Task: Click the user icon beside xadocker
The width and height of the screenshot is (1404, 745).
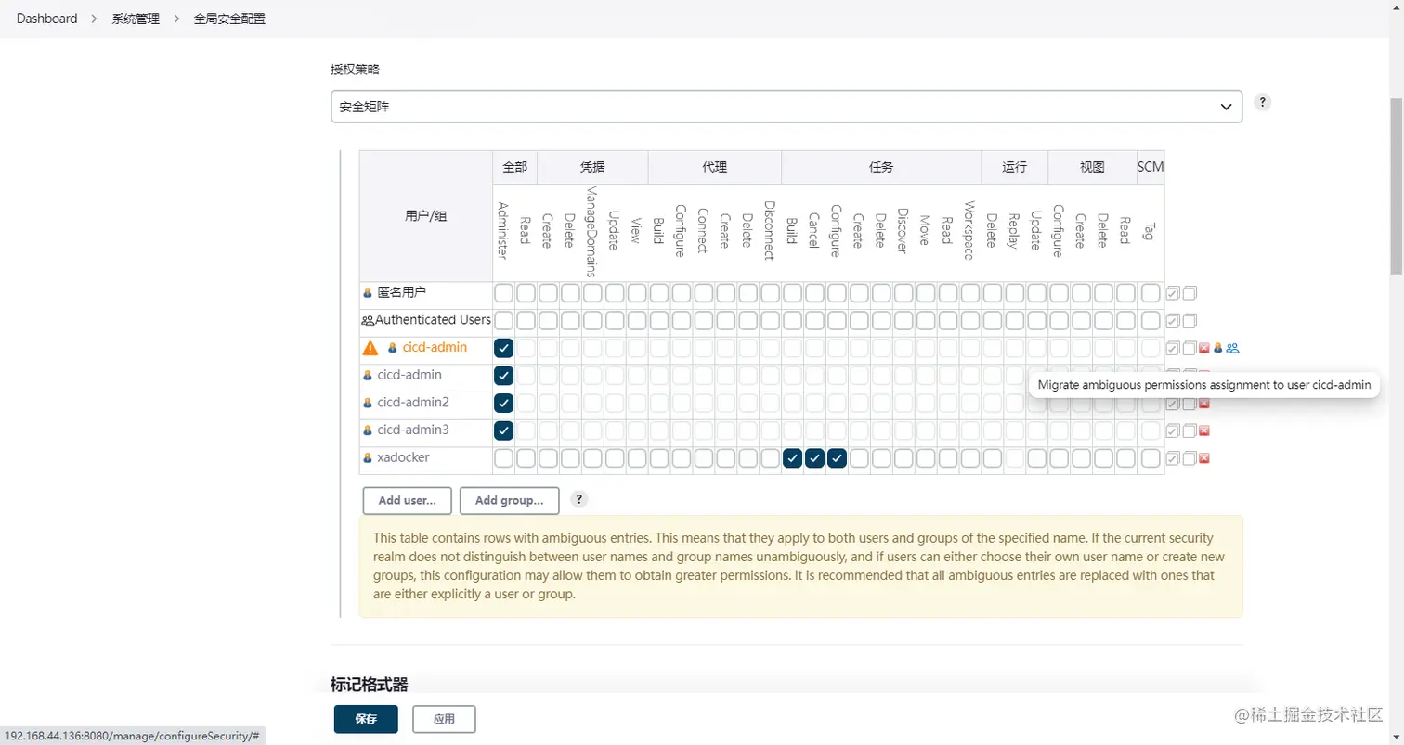Action: tap(367, 457)
